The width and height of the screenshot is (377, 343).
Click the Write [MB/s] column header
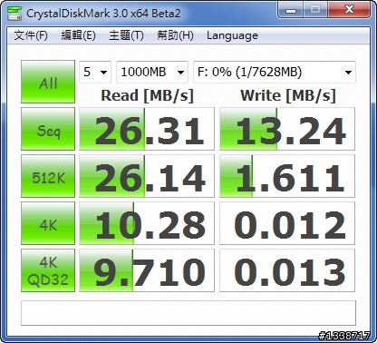pyautogui.click(x=288, y=95)
